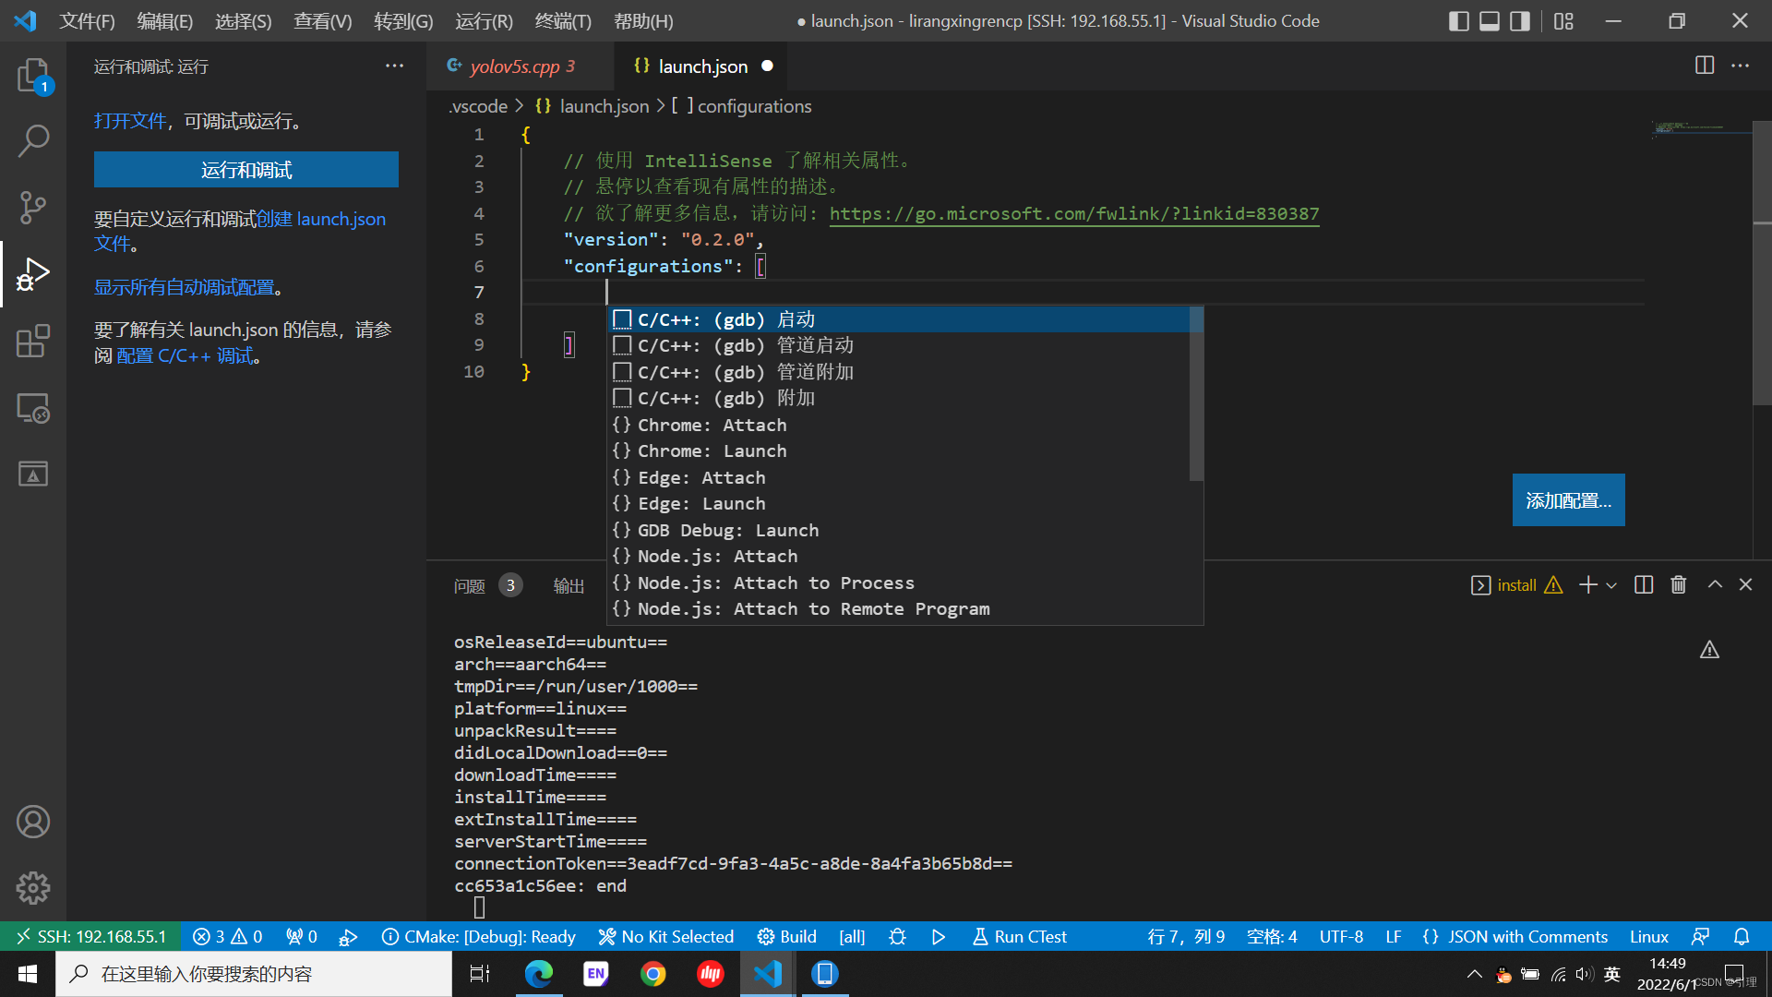Kill terminal with the trash icon
The width and height of the screenshot is (1772, 997).
(1679, 584)
